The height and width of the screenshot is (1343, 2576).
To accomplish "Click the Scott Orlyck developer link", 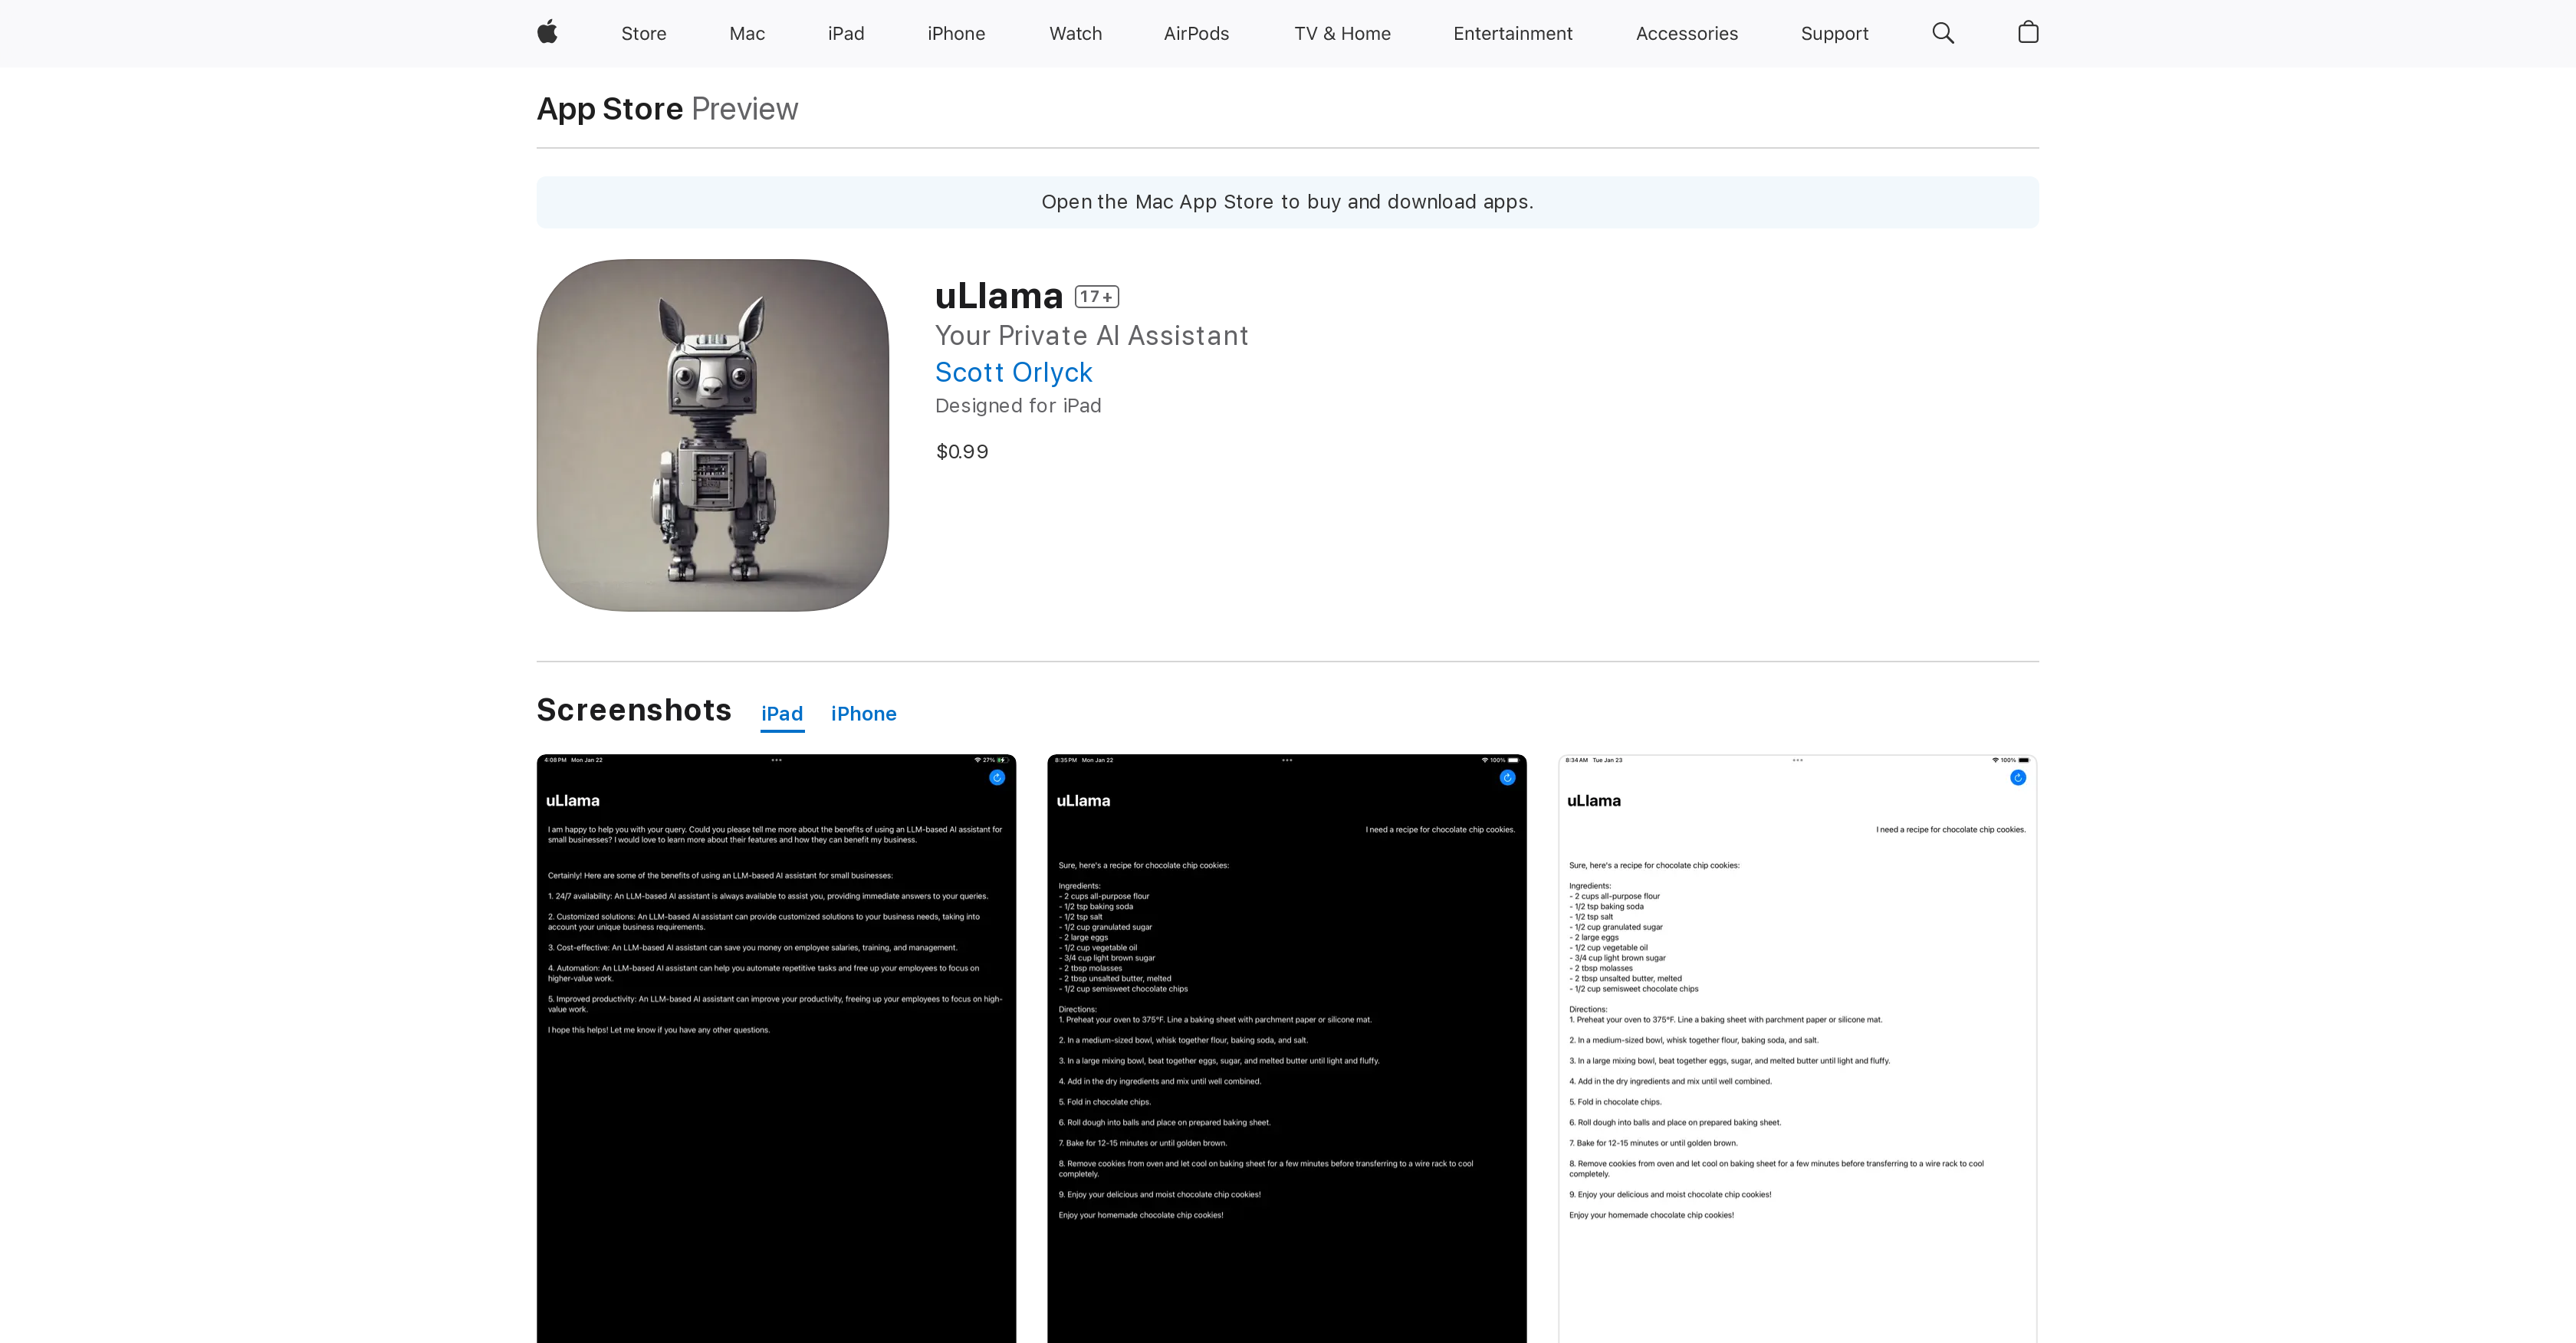I will (x=1013, y=372).
